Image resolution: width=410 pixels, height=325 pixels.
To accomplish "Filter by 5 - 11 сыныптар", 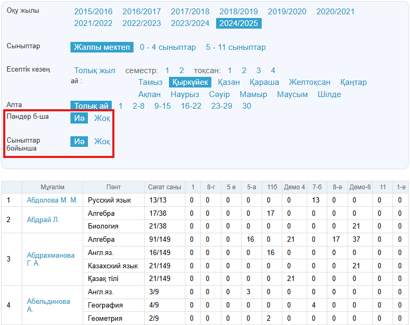I will (236, 48).
